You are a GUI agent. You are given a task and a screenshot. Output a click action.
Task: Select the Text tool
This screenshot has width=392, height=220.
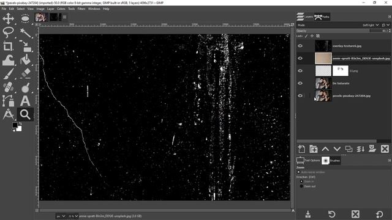[x=25, y=101]
